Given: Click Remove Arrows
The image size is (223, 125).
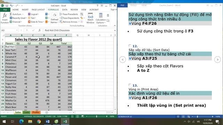Looking at the screenshot, I should 69,22.
